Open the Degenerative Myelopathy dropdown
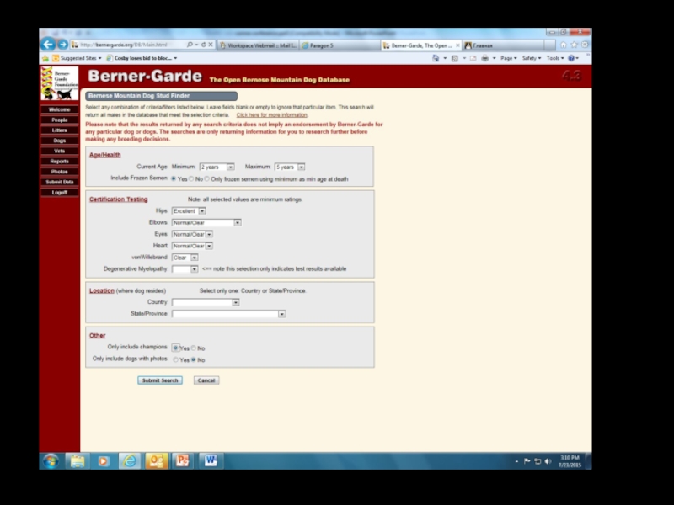Image resolution: width=674 pixels, height=505 pixels. coord(185,269)
